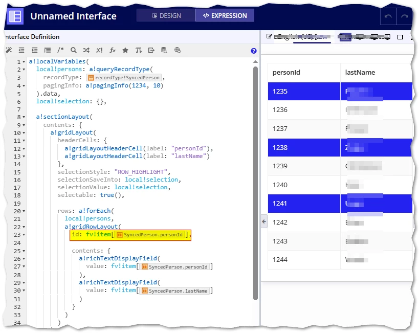Collapse code fold at line 2
Screen dimensions: 420x334
24,70
